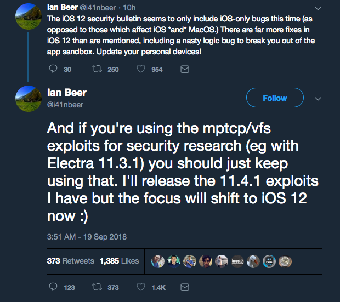Share main tweet via envelope message icon
Image resolution: width=340 pixels, height=302 pixels.
[185, 287]
